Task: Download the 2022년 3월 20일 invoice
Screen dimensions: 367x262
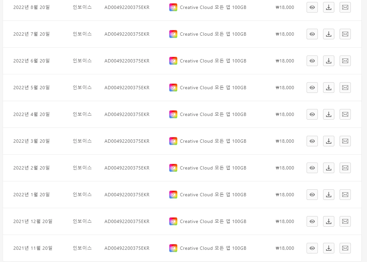Action: pos(329,141)
